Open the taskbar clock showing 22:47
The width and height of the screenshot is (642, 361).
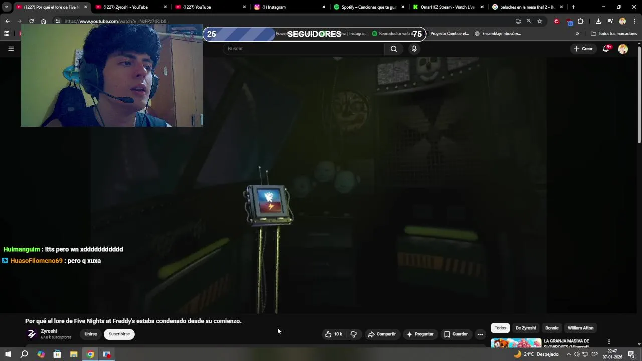click(612, 354)
